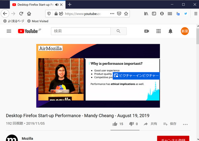Image resolution: width=199 pixels, height=141 pixels.
Task: Go back with the browser back arrow
Action: (5, 13)
